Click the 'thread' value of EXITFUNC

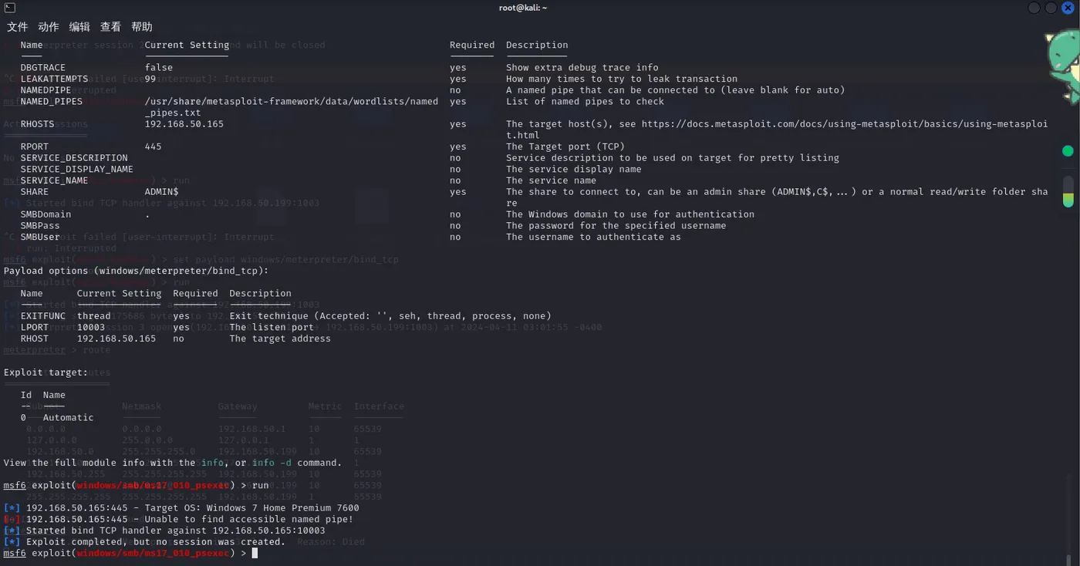[94, 316]
